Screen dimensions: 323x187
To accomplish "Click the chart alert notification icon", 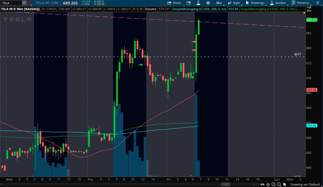I will point(189,3).
